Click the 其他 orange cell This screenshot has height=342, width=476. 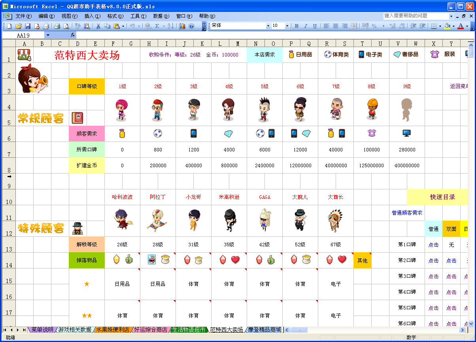(x=362, y=261)
